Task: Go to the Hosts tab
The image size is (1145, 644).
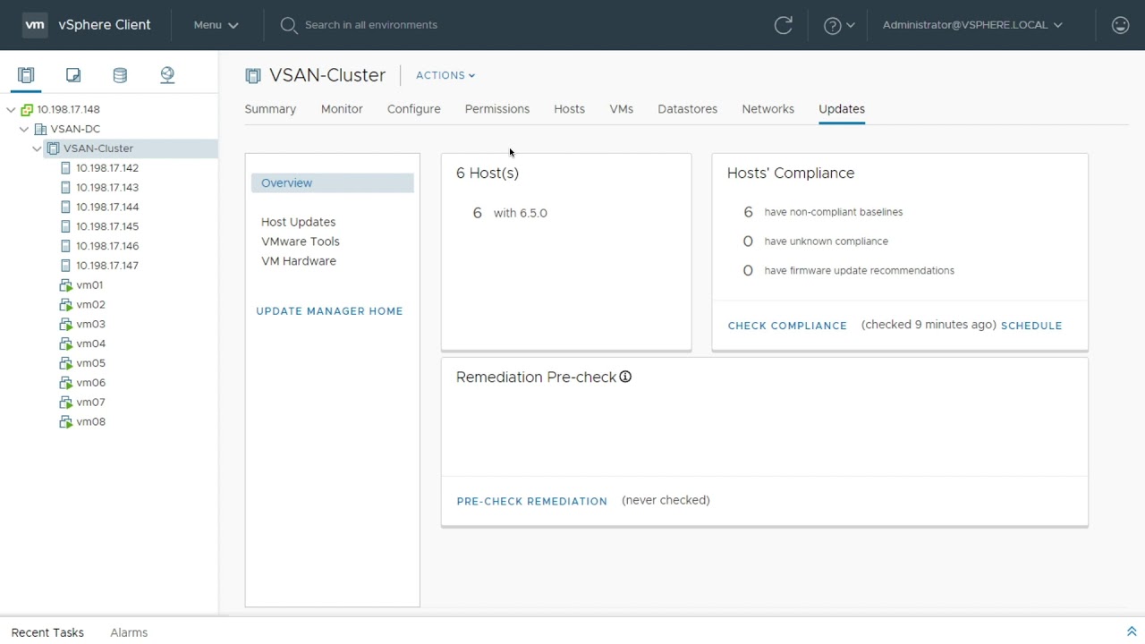Action: point(569,109)
